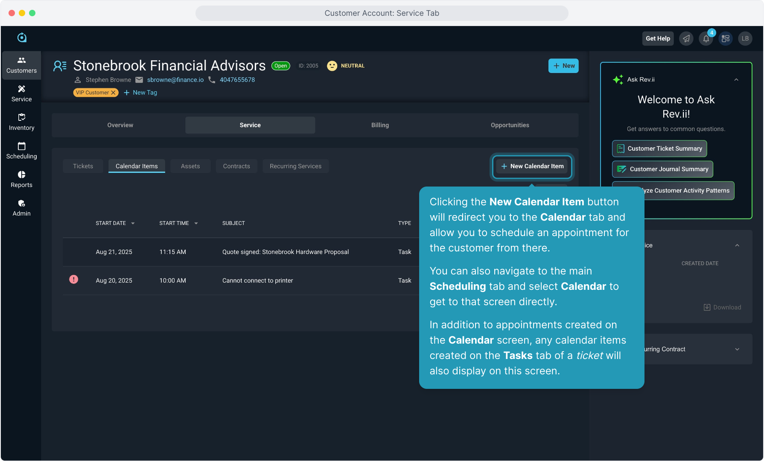764x461 pixels.
Task: Open the sbrowne@finance.io email link
Action: click(175, 80)
